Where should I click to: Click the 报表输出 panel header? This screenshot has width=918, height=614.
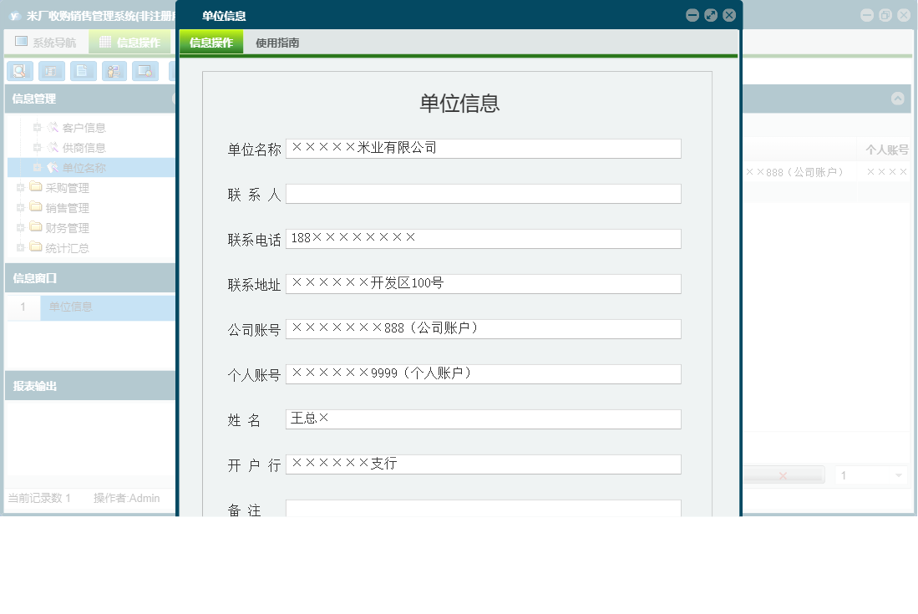[x=33, y=385]
